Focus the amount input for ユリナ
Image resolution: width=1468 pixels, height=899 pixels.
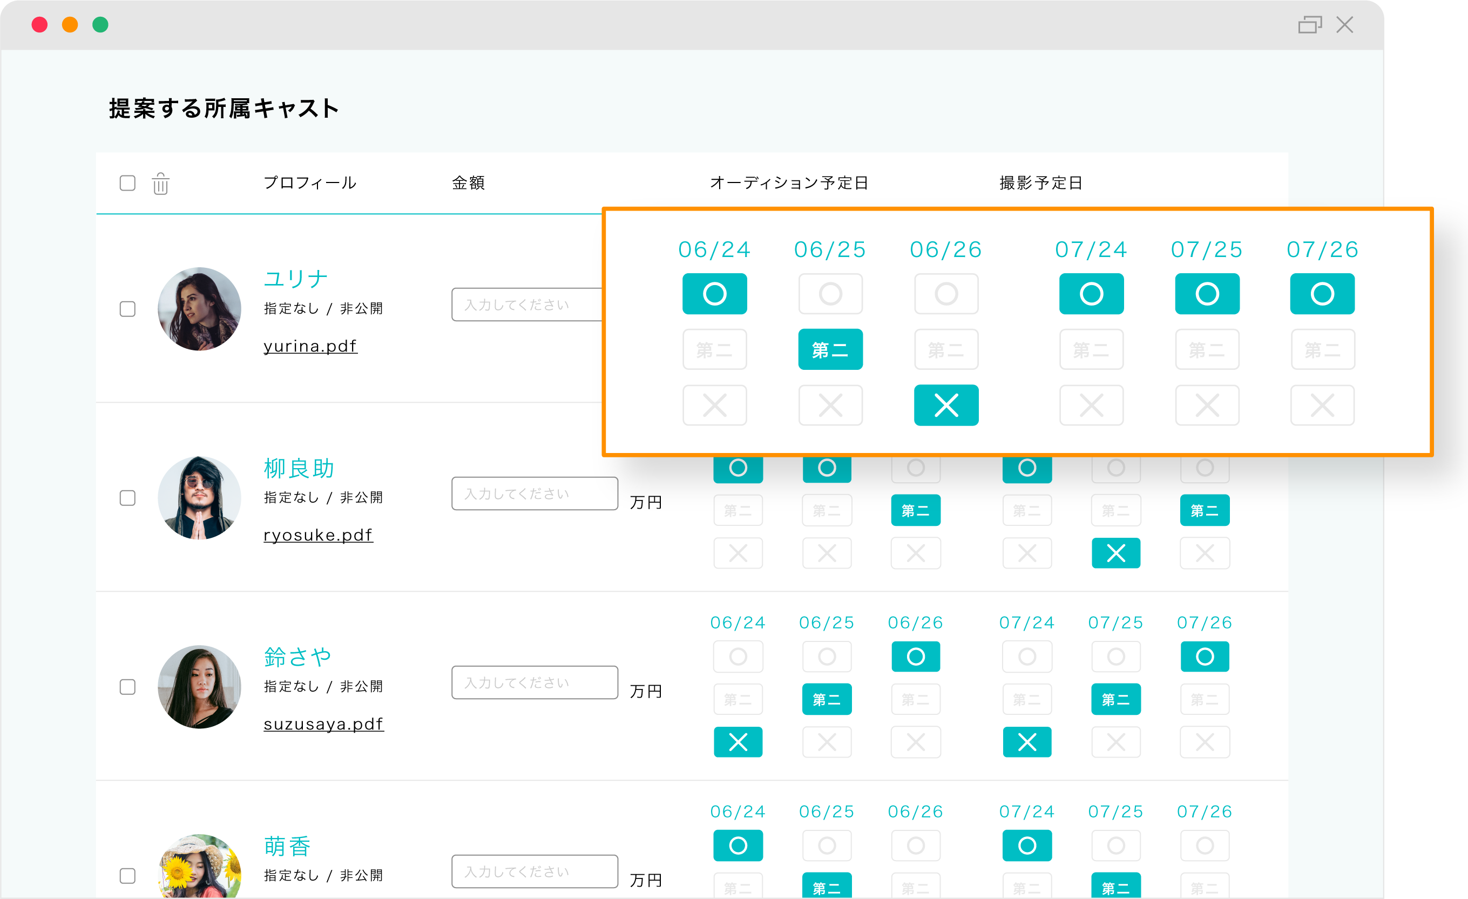pos(527,305)
